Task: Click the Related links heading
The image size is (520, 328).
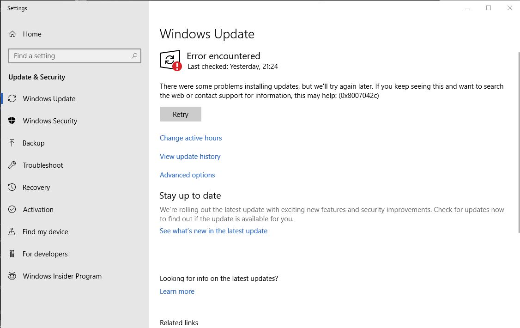Action: [x=179, y=323]
